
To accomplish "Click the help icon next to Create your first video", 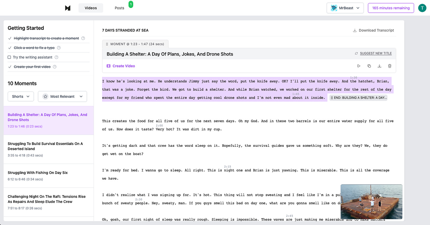I will pos(54,67).
